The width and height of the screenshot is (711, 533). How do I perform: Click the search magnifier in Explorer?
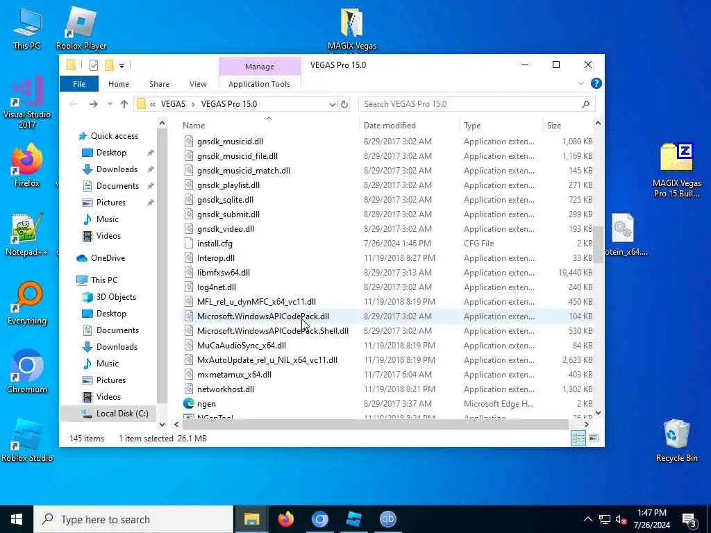(x=585, y=104)
